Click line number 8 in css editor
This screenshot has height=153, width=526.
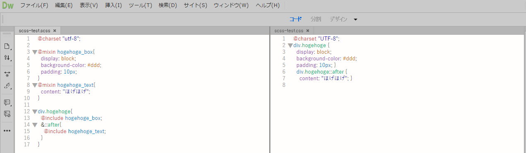click(x=284, y=85)
